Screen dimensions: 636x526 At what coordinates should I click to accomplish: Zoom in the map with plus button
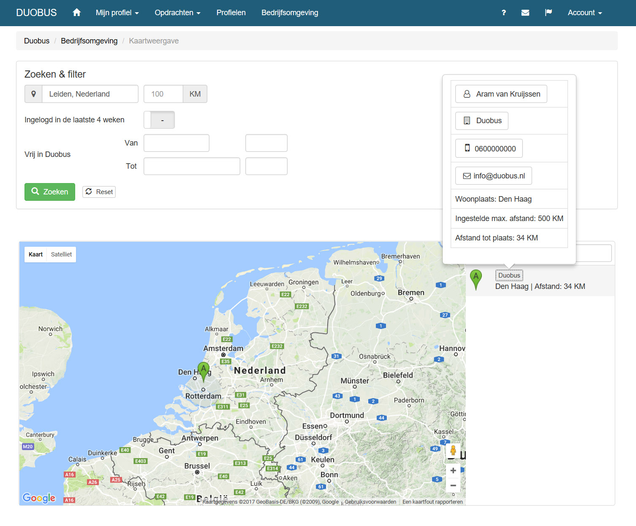click(x=453, y=470)
